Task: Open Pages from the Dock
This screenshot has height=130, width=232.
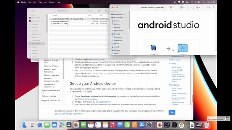Action: 134,125
